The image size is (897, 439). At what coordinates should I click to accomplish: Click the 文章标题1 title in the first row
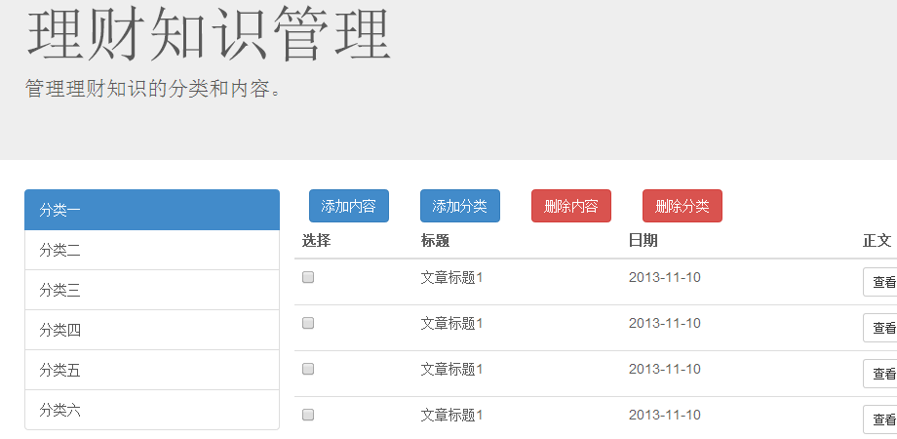tap(452, 278)
